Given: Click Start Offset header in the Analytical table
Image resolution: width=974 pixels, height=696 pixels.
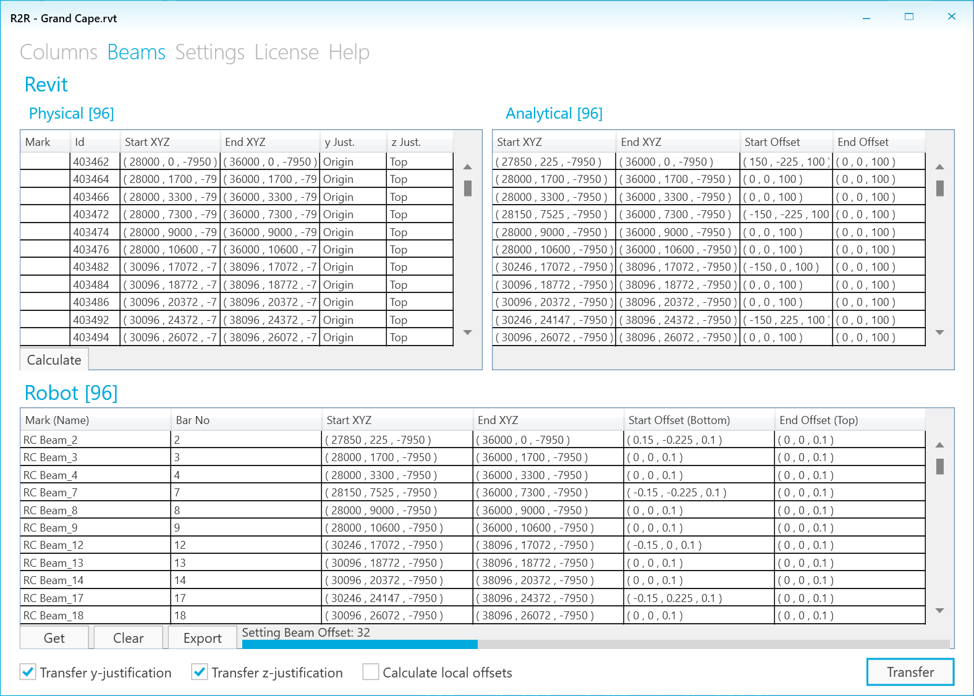Looking at the screenshot, I should [786, 142].
